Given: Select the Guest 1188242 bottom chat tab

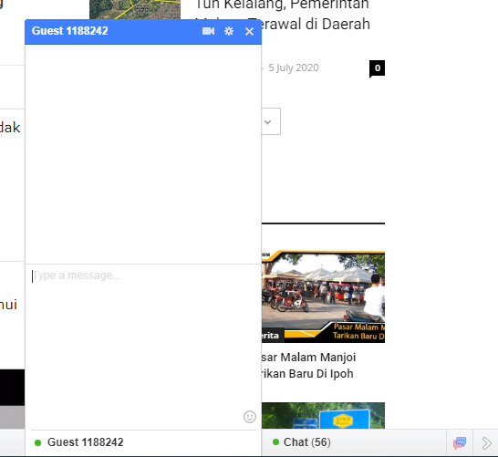Looking at the screenshot, I should click(x=143, y=442).
